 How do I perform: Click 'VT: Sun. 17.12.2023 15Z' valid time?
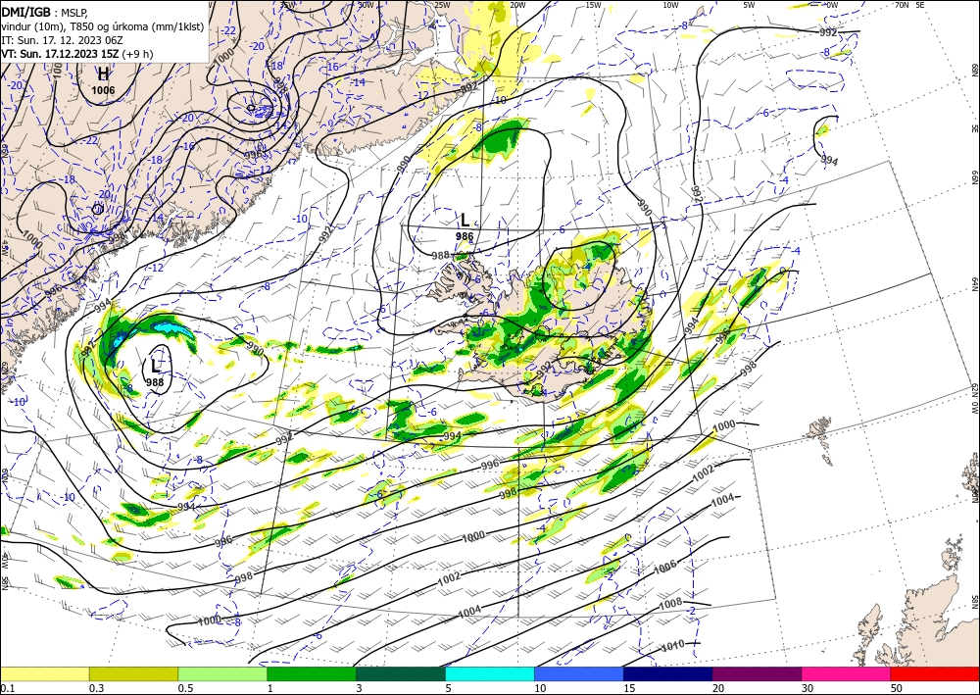pyautogui.click(x=60, y=54)
